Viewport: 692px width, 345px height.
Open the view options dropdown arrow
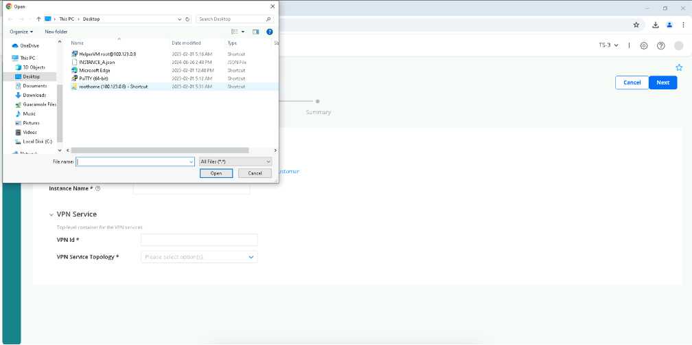[243, 32]
